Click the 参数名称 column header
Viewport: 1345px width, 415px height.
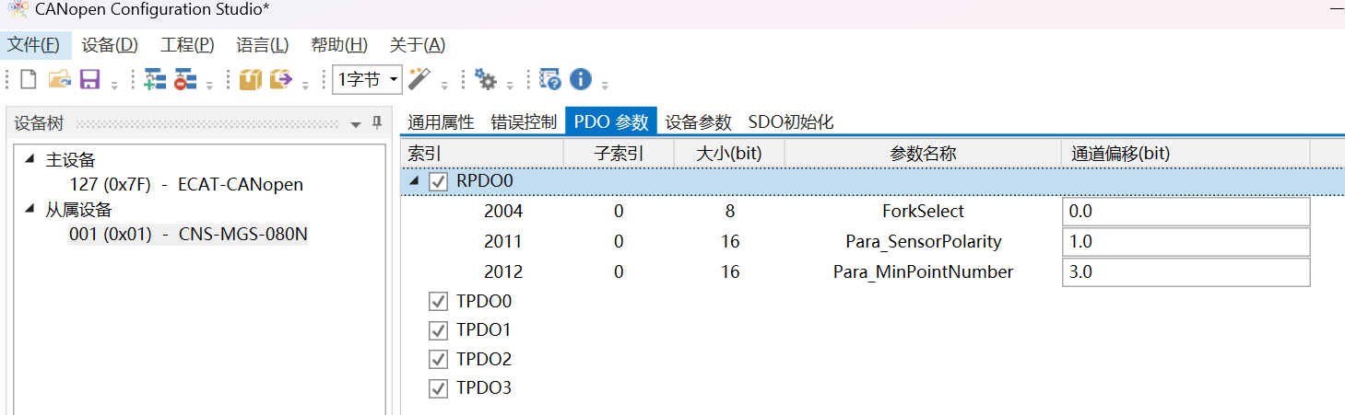(923, 154)
